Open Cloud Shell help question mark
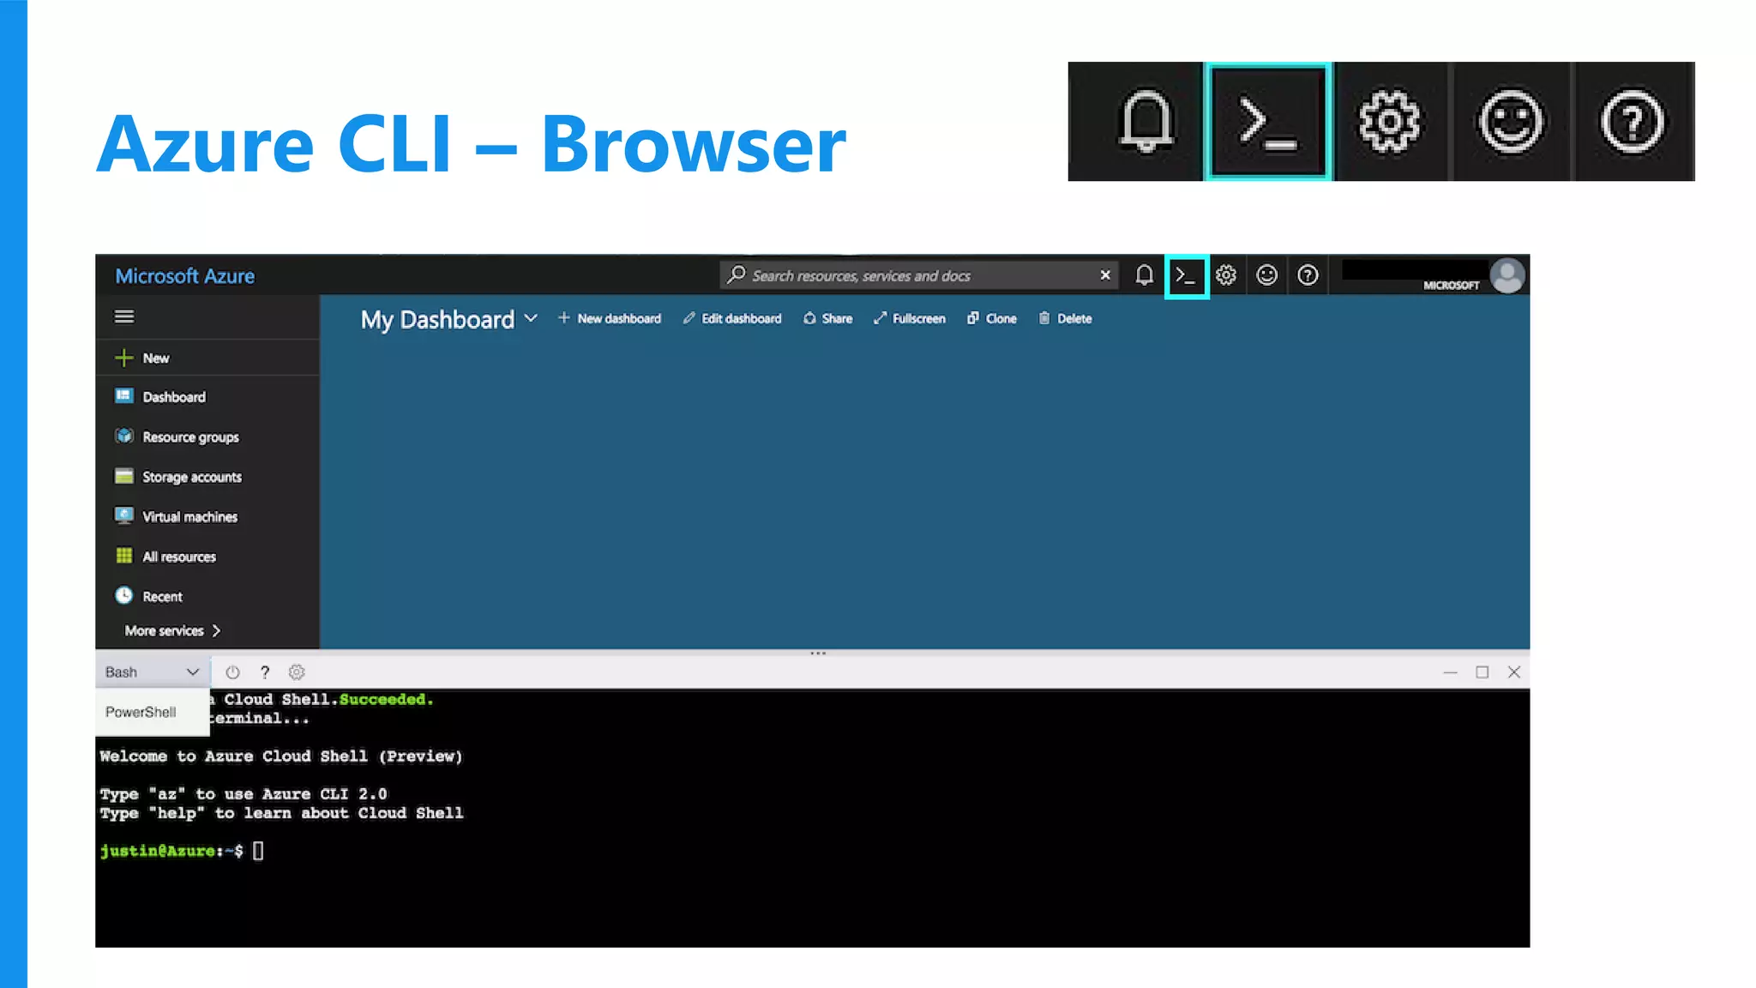This screenshot has height=988, width=1756. (x=265, y=672)
